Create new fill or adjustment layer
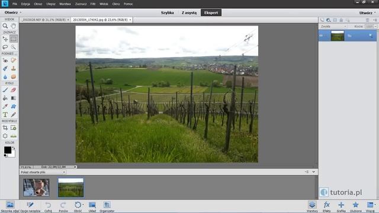 pyautogui.click(x=329, y=20)
